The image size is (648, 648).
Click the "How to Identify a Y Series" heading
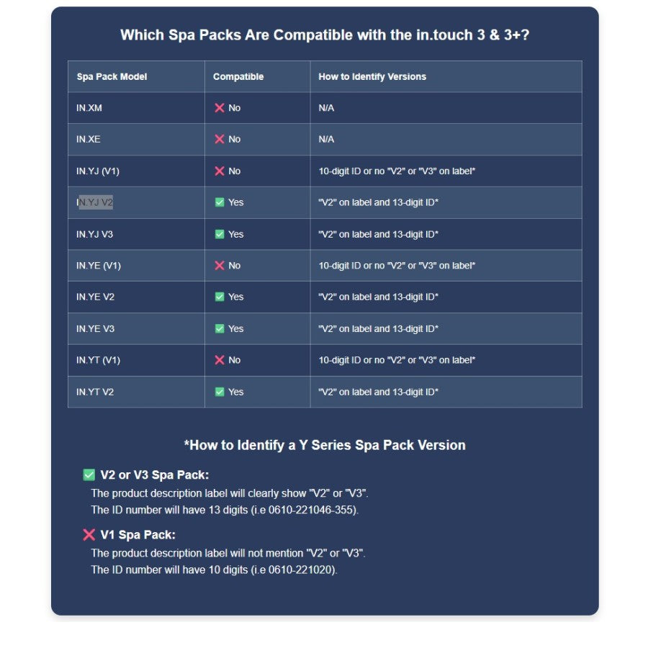(324, 445)
